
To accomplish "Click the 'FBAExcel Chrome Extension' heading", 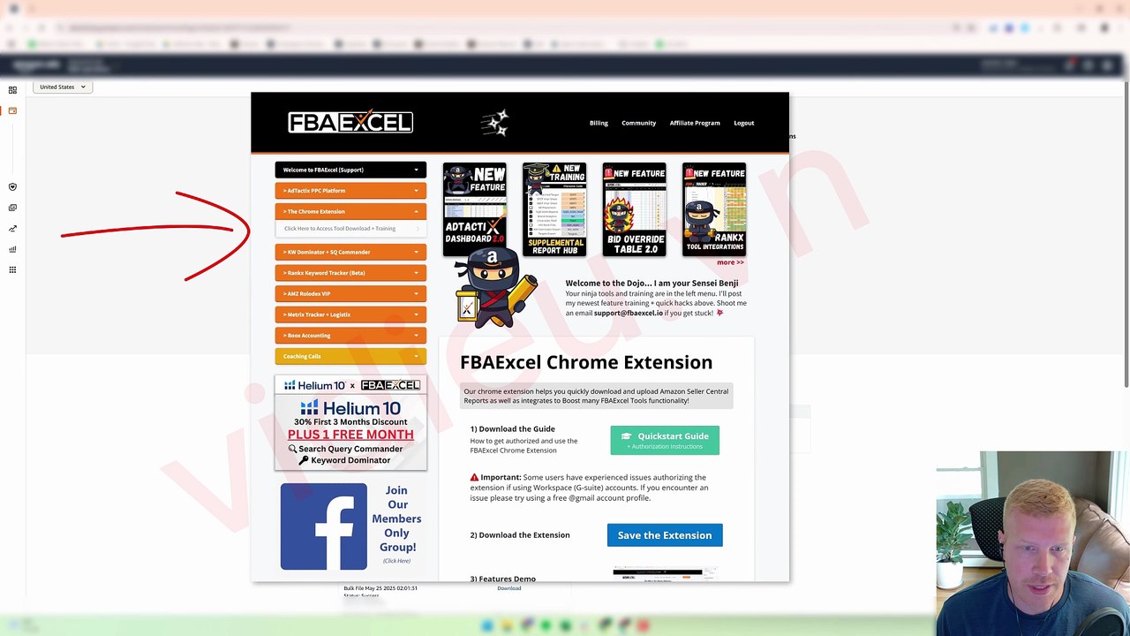I will pos(586,362).
